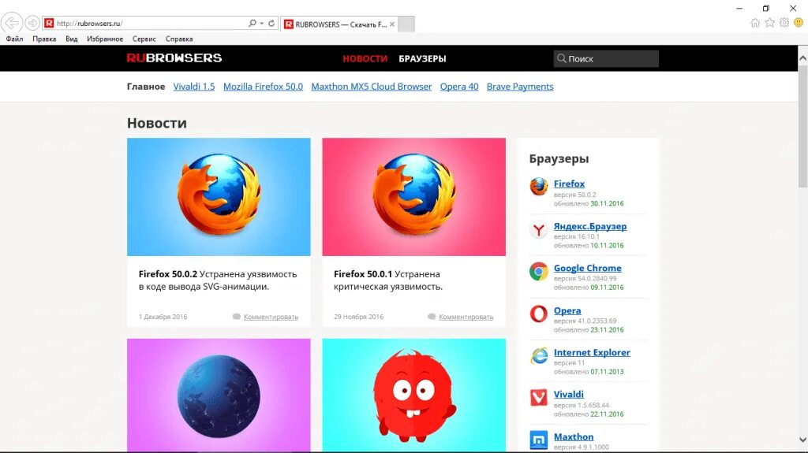Click the magnifier icon in site search
This screenshot has height=453, width=808.
(561, 58)
